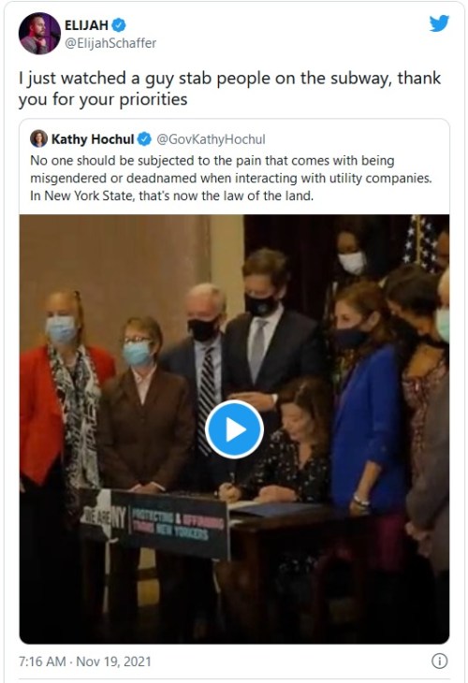468x683 pixels.
Task: Open quoted tweet text about utility companies
Action: (230, 178)
